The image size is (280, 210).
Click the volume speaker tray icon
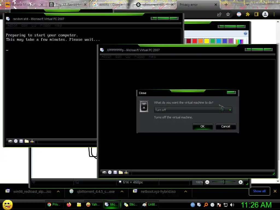[232, 205]
